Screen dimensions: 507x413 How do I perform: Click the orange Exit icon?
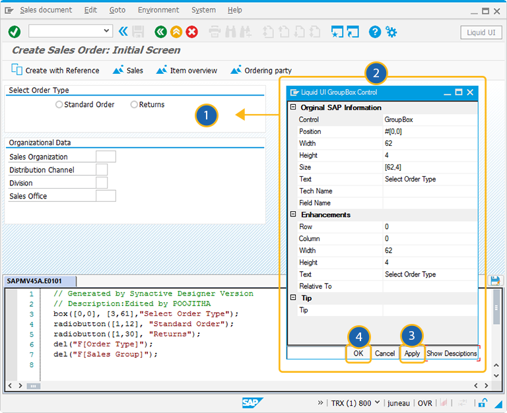click(x=176, y=32)
